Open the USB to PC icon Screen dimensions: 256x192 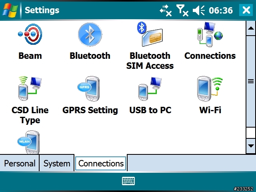click(x=150, y=89)
